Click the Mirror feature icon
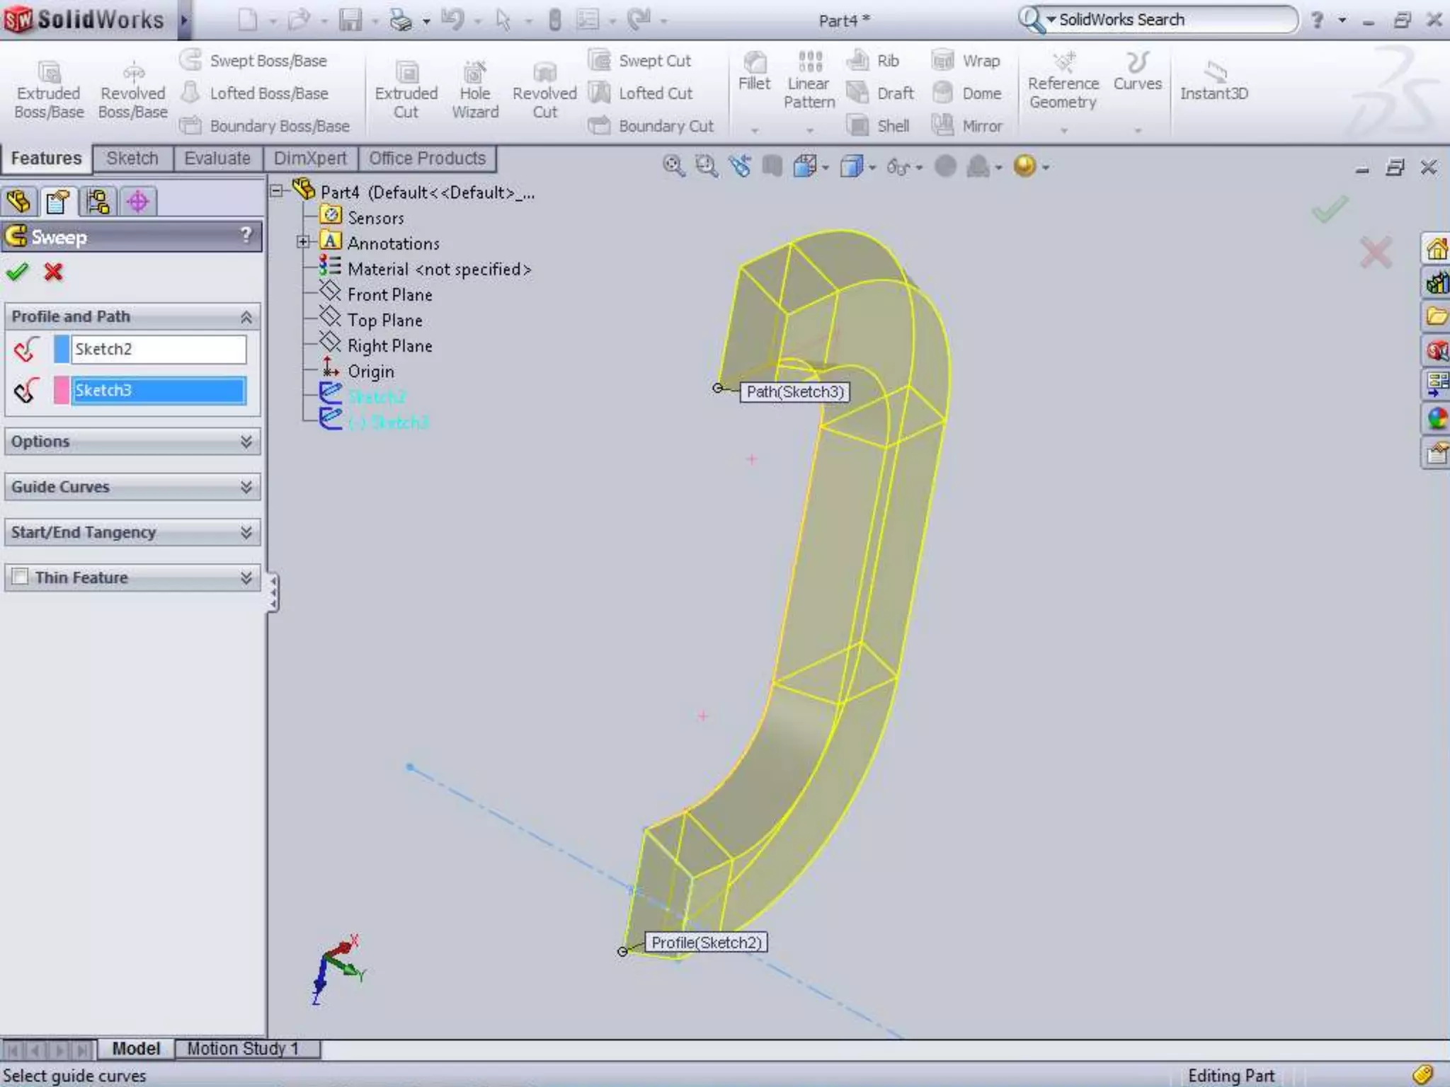Image resolution: width=1450 pixels, height=1087 pixels. tap(942, 125)
